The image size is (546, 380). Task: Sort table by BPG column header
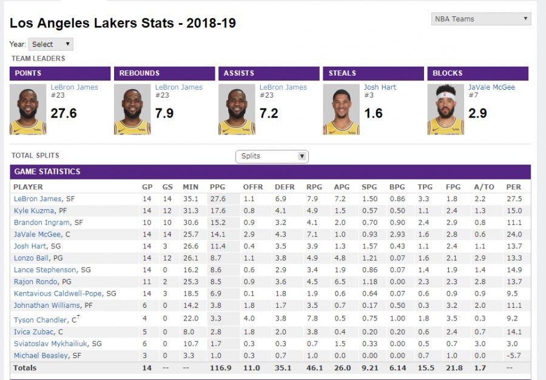coord(397,187)
